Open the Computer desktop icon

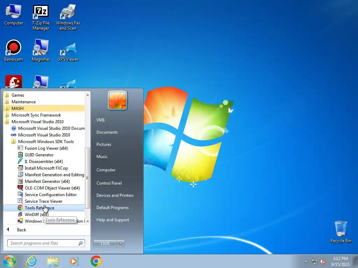coord(14,15)
